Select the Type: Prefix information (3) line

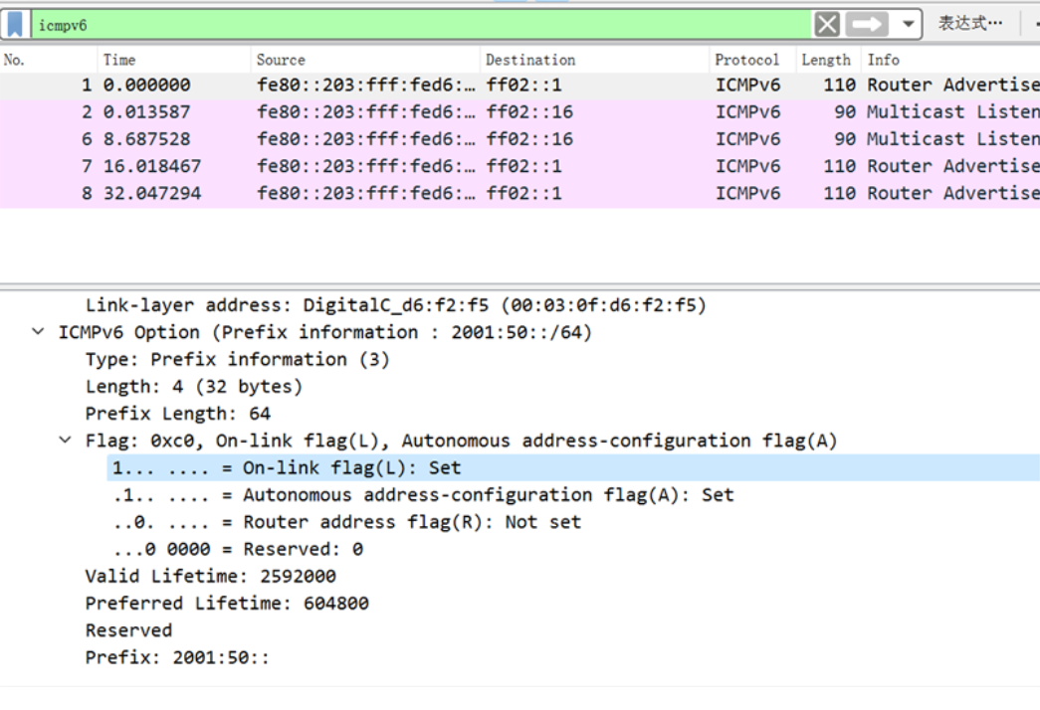click(x=237, y=359)
